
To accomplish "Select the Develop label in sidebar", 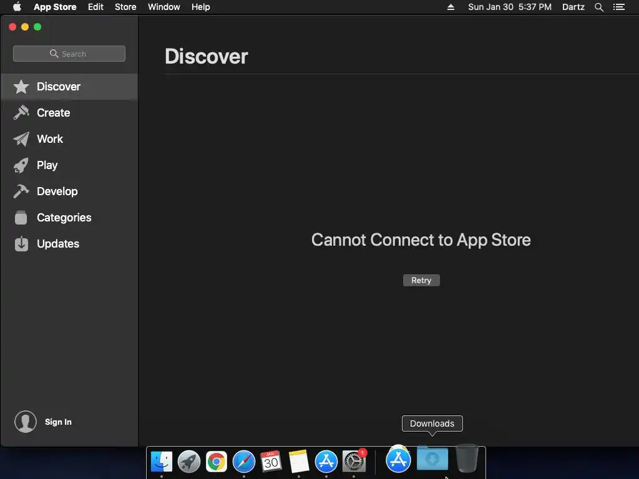I will (x=57, y=191).
